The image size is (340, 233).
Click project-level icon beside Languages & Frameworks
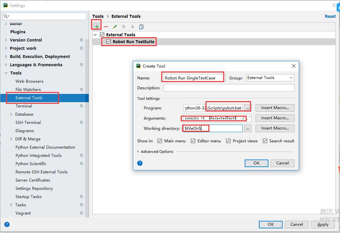(81, 65)
